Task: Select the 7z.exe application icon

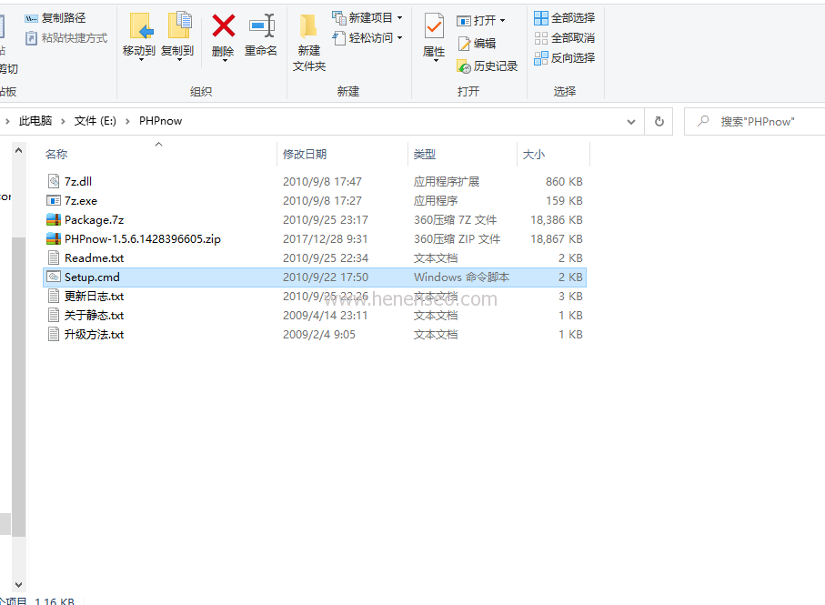Action: (54, 200)
